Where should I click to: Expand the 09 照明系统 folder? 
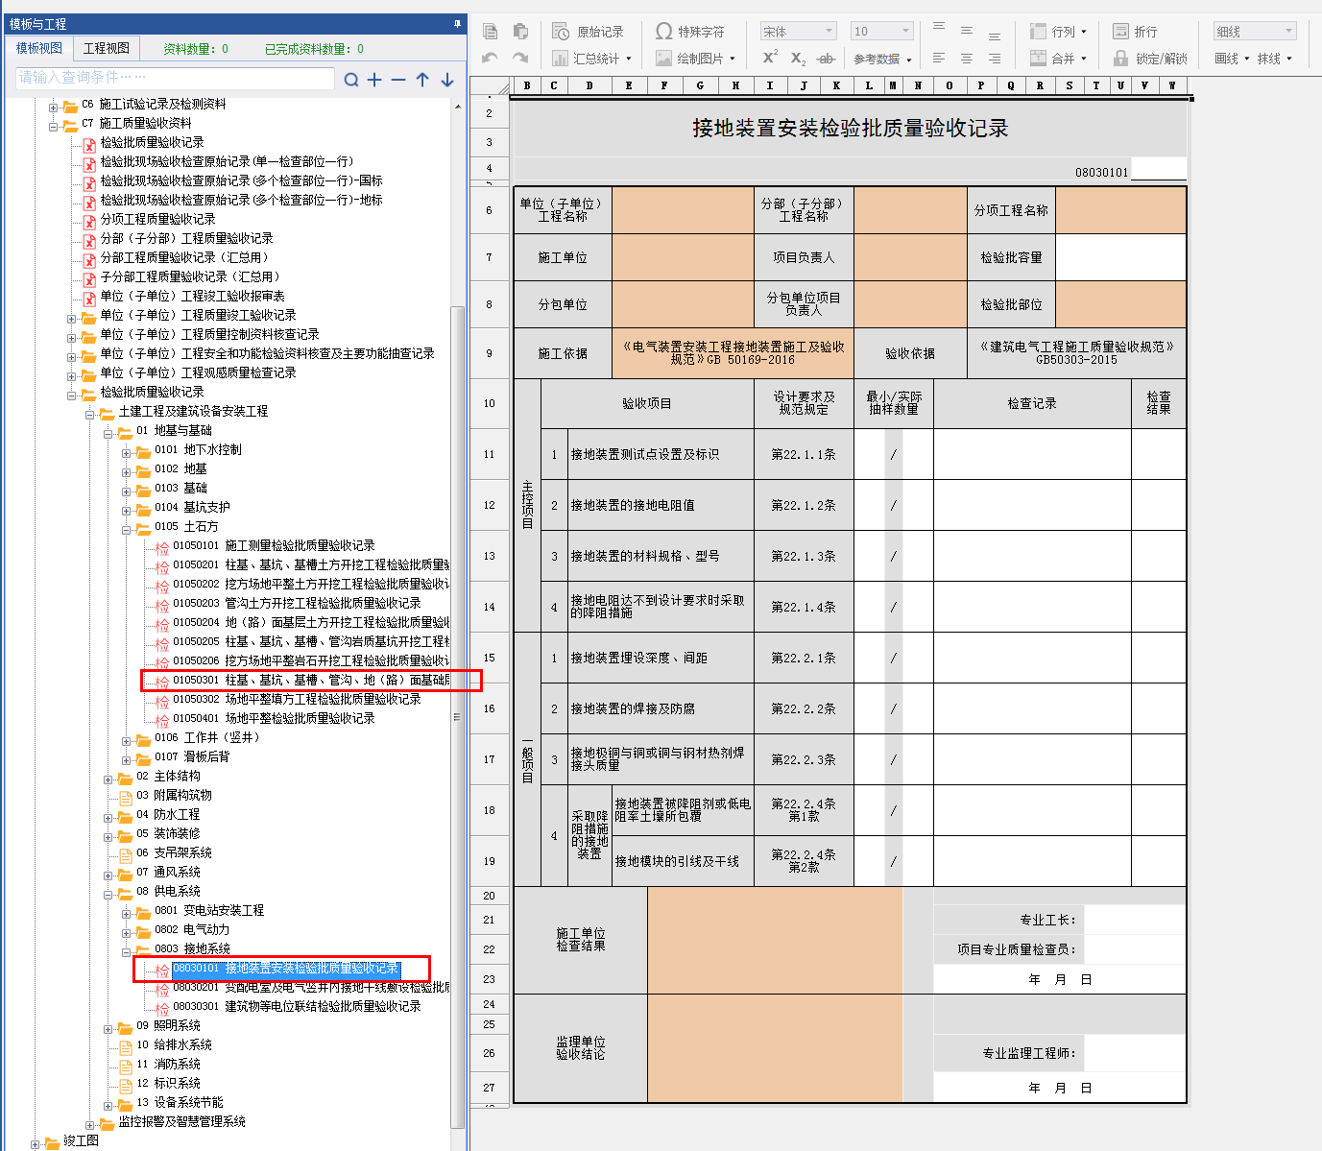[x=108, y=1028]
